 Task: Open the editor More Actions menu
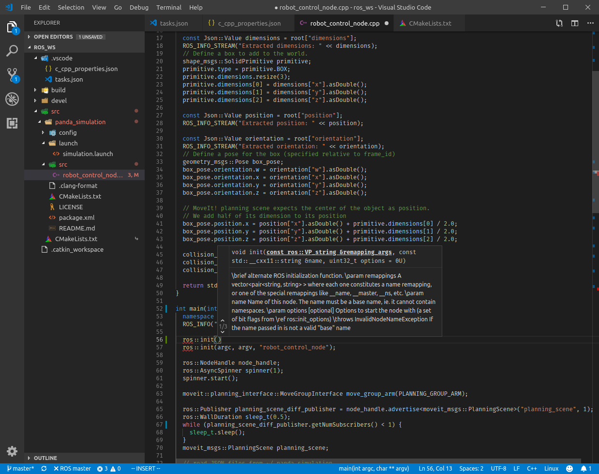pos(590,23)
